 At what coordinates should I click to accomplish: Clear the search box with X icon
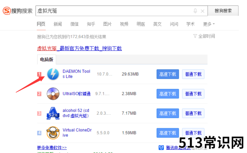(x=202, y=11)
